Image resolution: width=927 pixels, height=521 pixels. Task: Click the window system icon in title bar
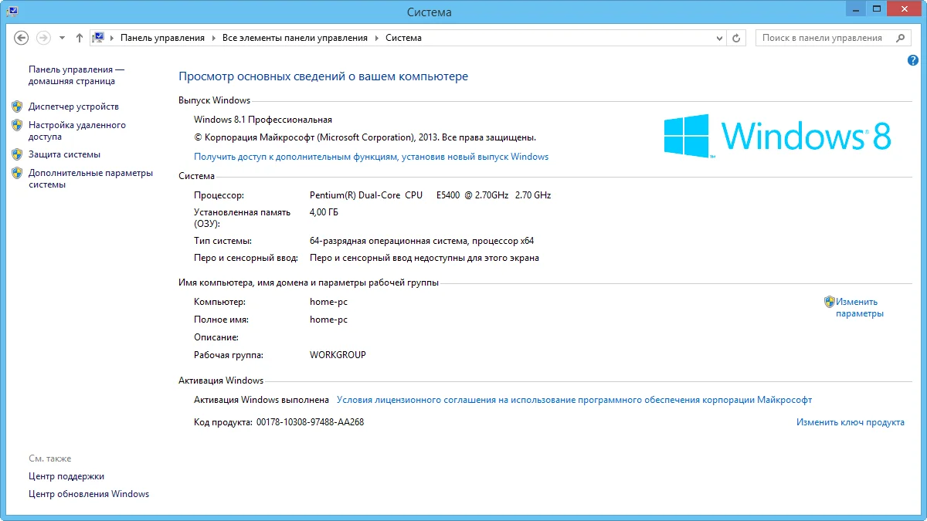click(x=12, y=11)
